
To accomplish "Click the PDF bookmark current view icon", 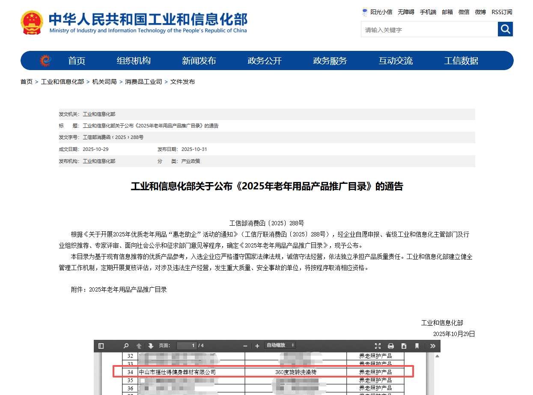I will point(417,346).
